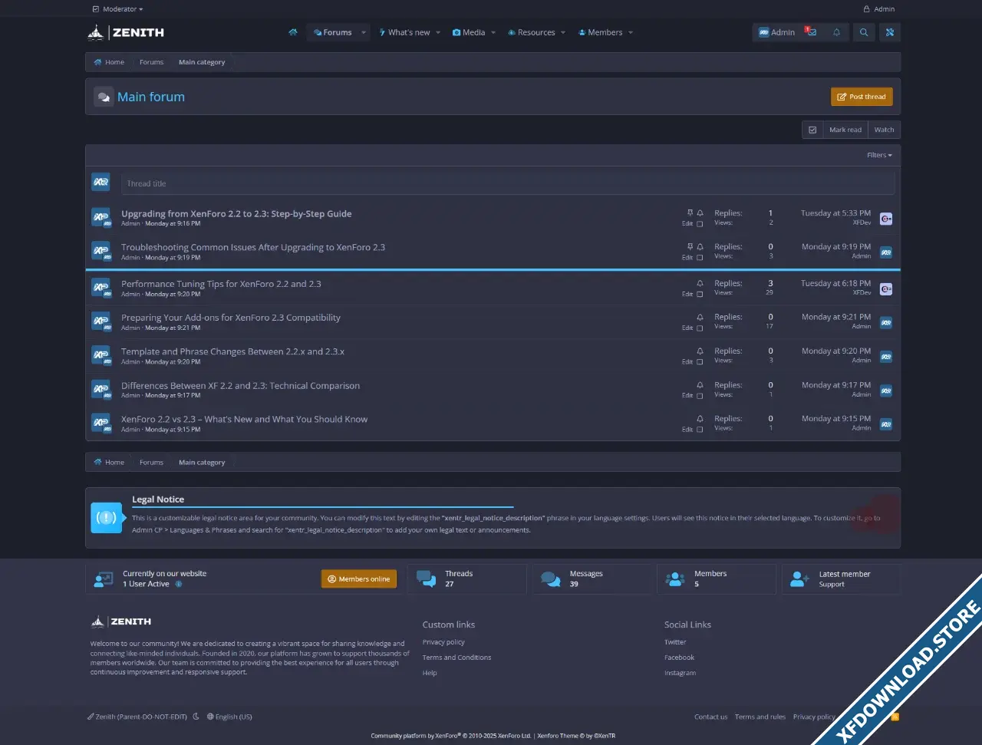The width and height of the screenshot is (982, 745).
Task: Open the Filters dropdown
Action: click(879, 155)
